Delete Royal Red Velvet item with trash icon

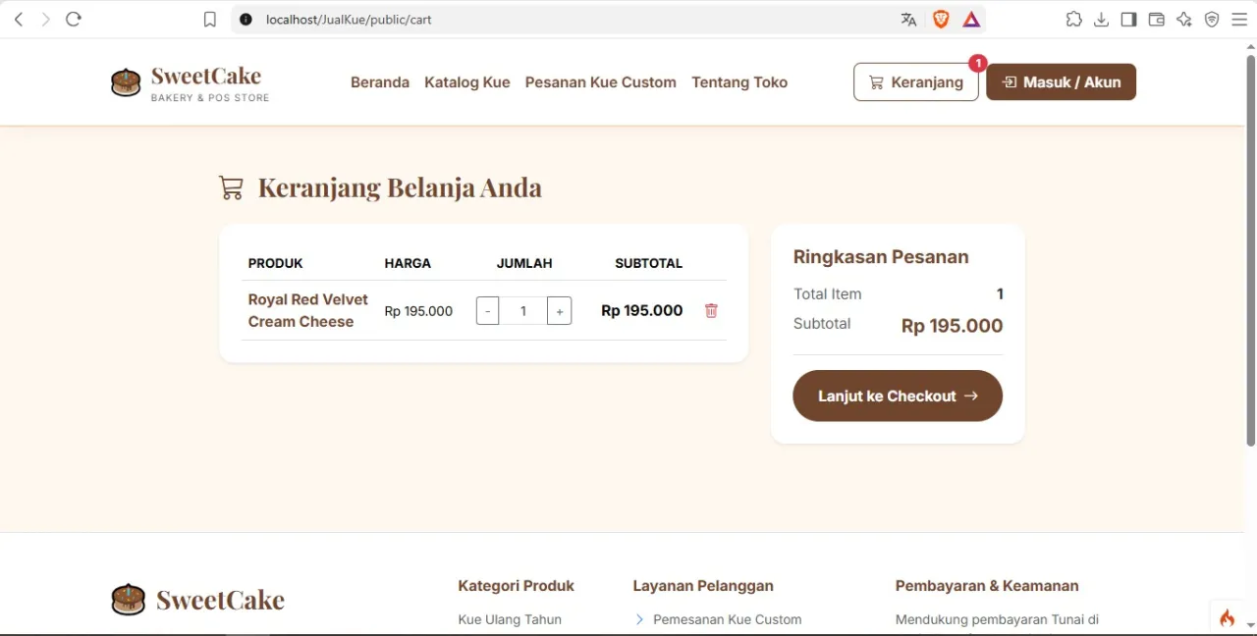pyautogui.click(x=711, y=311)
